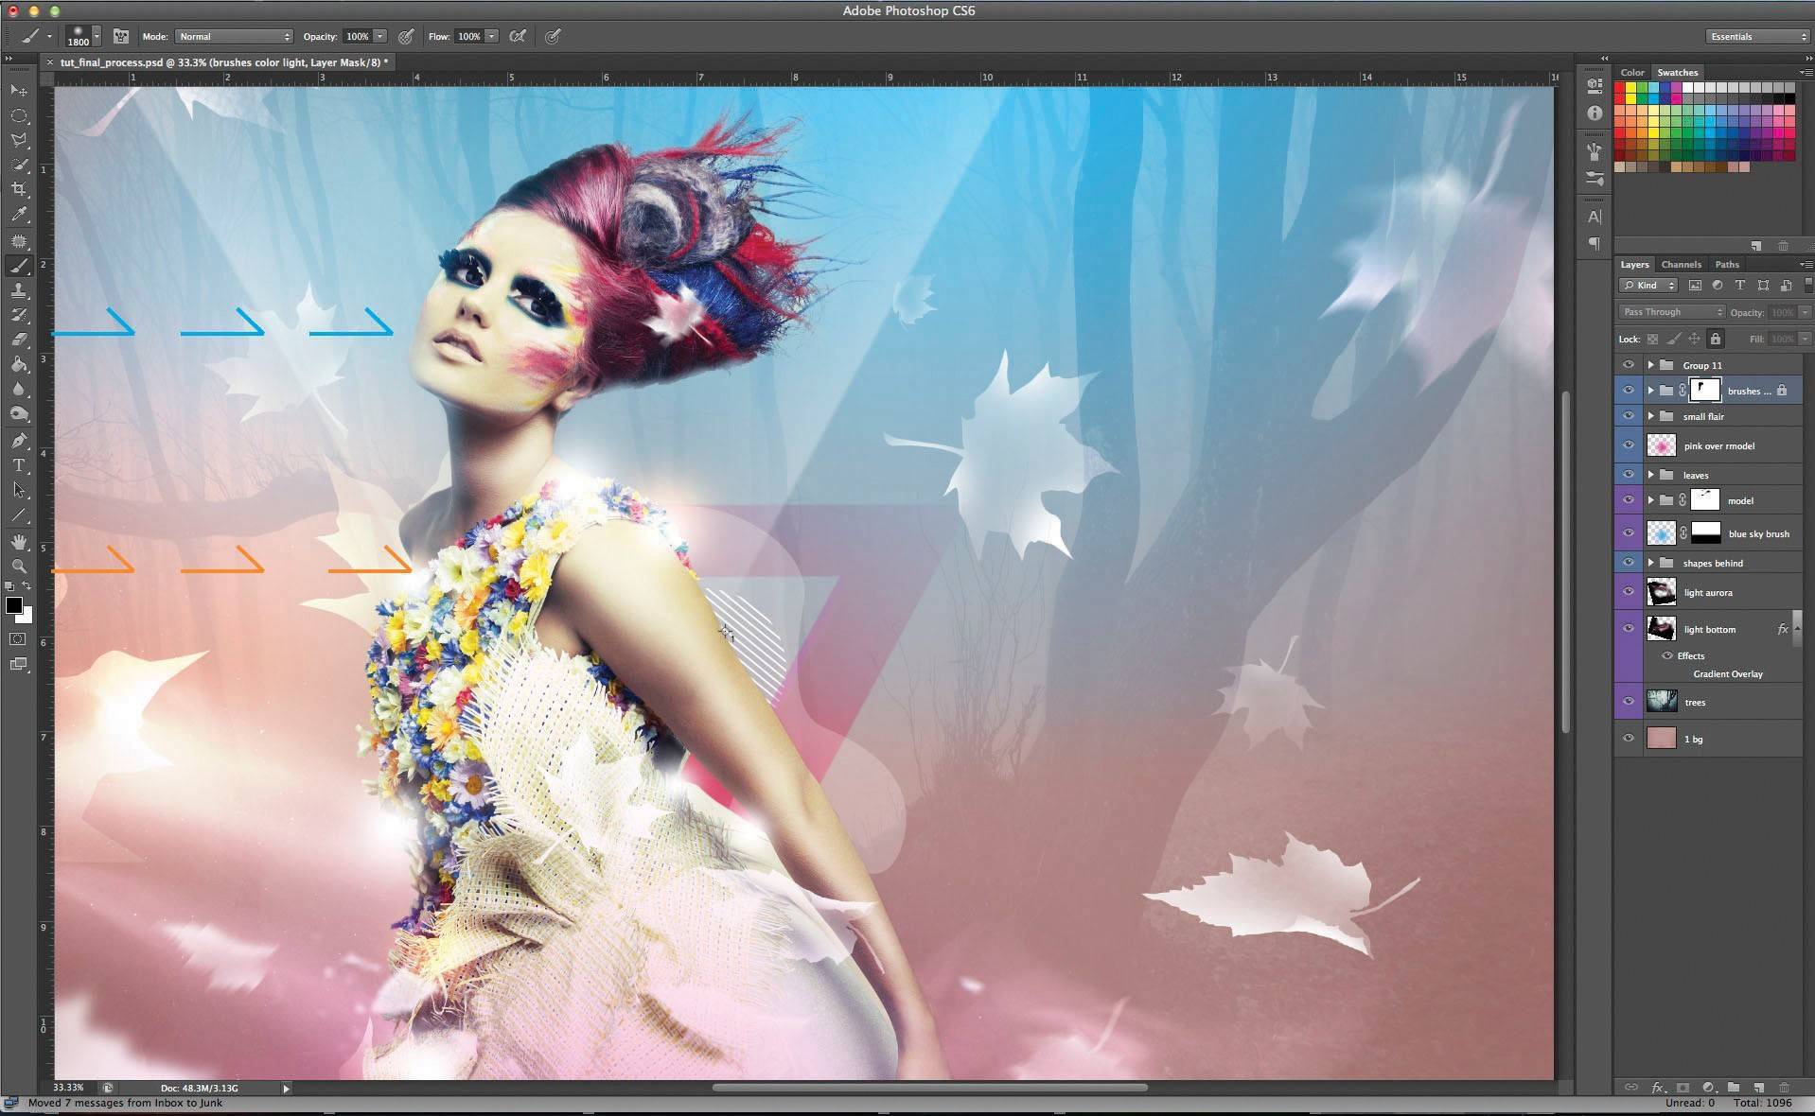Expand the small flair group

pyautogui.click(x=1651, y=416)
